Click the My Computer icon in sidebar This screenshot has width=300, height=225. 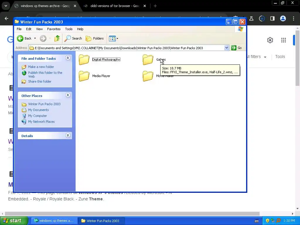(x=24, y=116)
